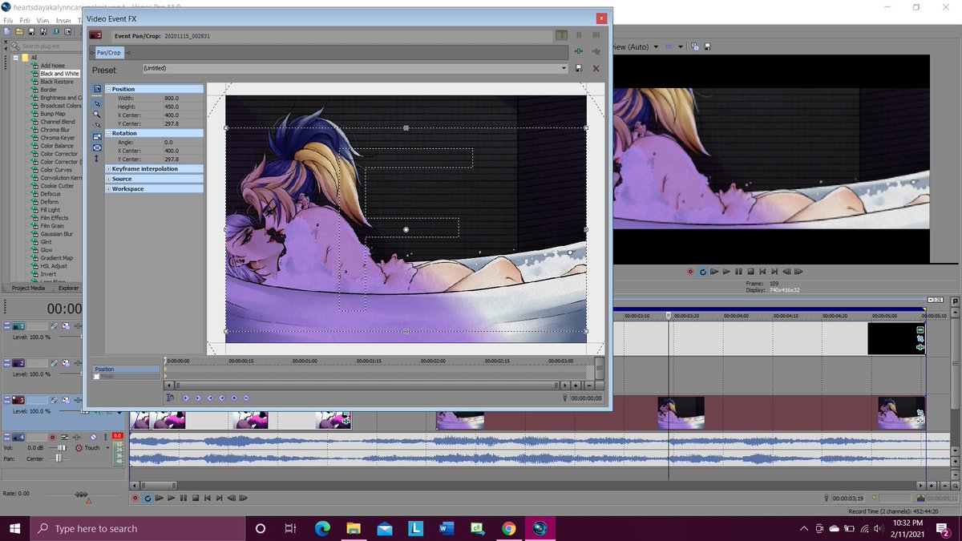Stop playback in main transport
Image resolution: width=962 pixels, height=541 pixels.
pyautogui.click(x=196, y=498)
